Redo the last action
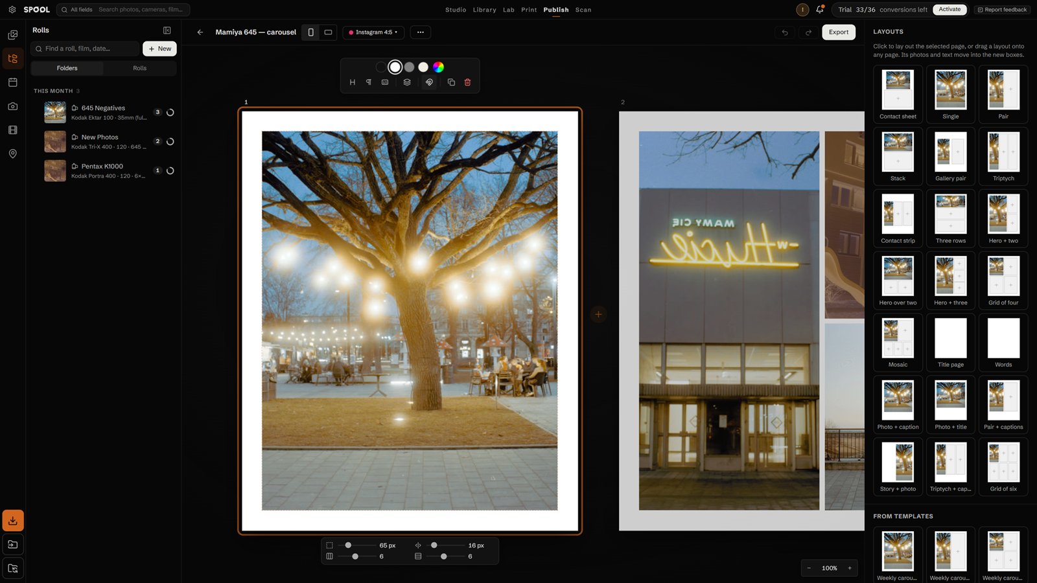Viewport: 1037px width, 583px height. [808, 32]
